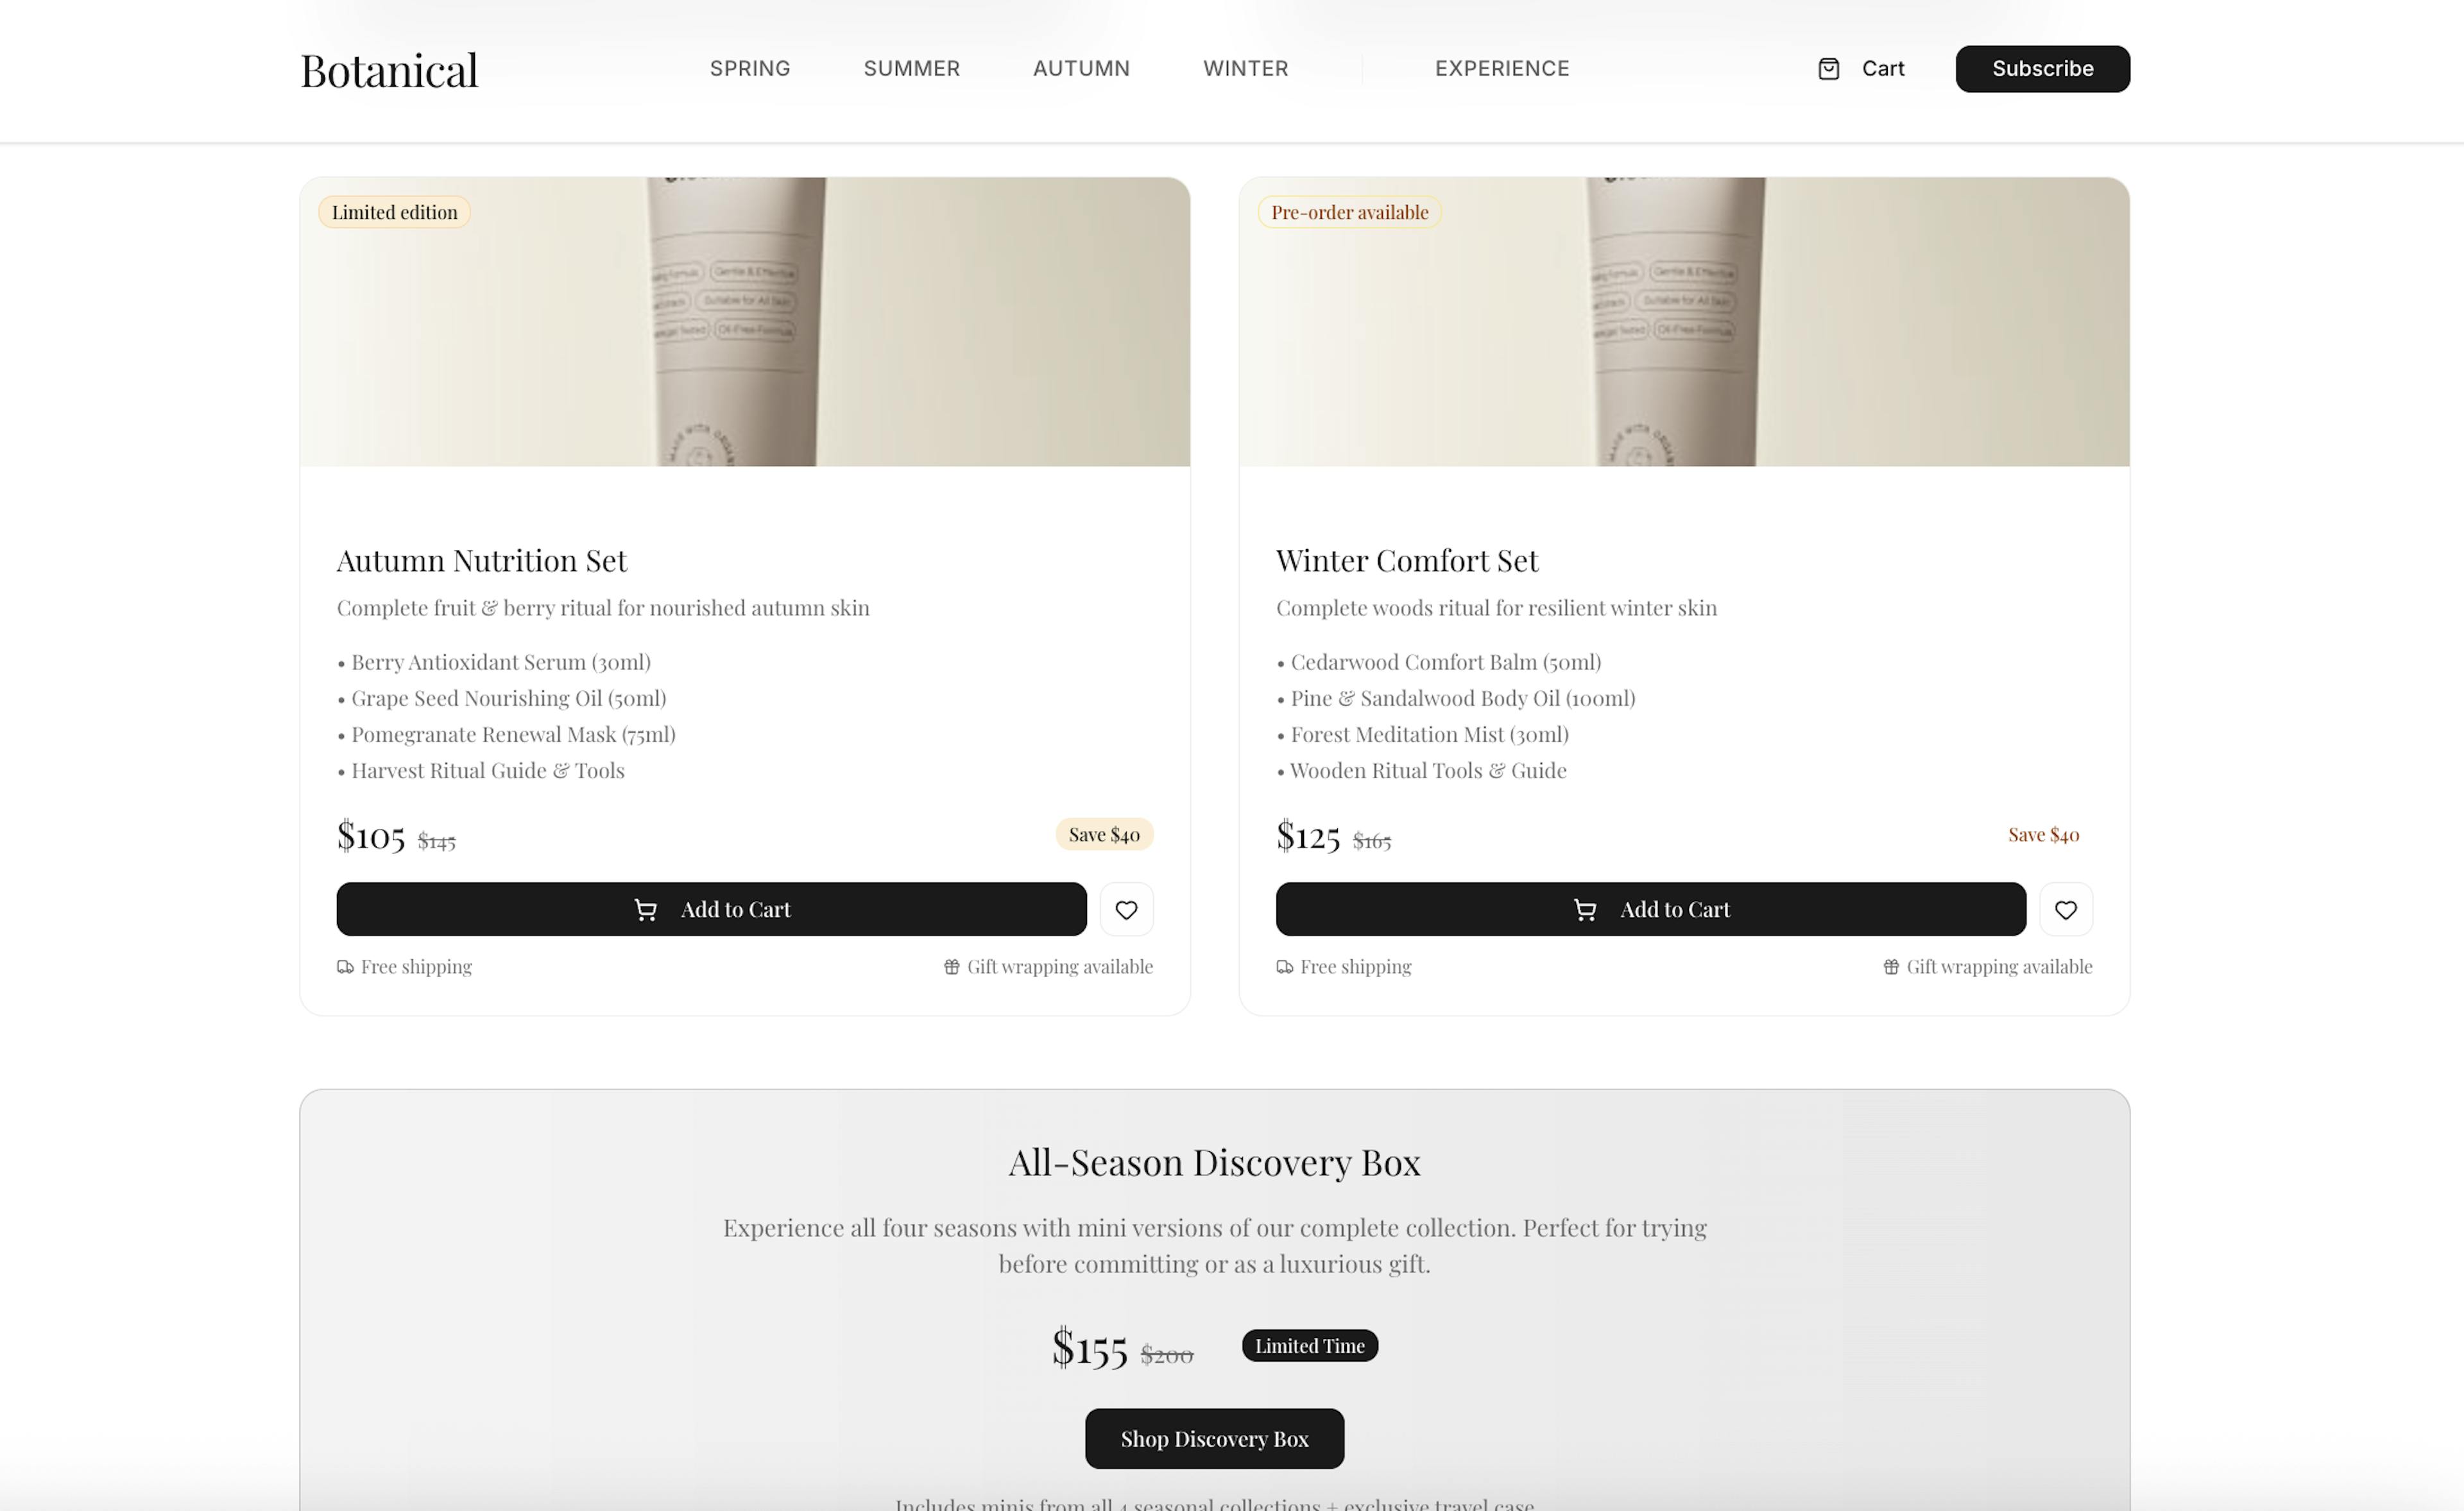The image size is (2464, 1511).
Task: Favorite Winter Comfort Set with heart icon
Action: [2065, 909]
